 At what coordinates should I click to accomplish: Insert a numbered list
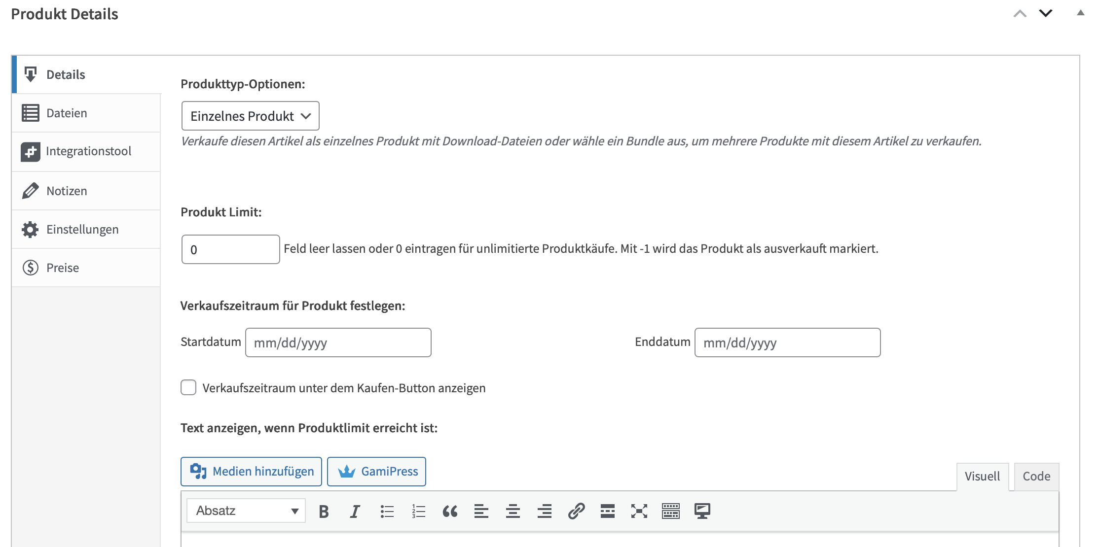point(418,512)
